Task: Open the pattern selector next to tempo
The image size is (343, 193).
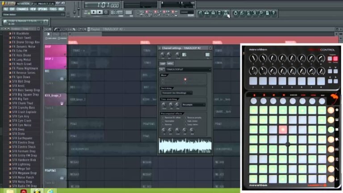Action: (129, 13)
